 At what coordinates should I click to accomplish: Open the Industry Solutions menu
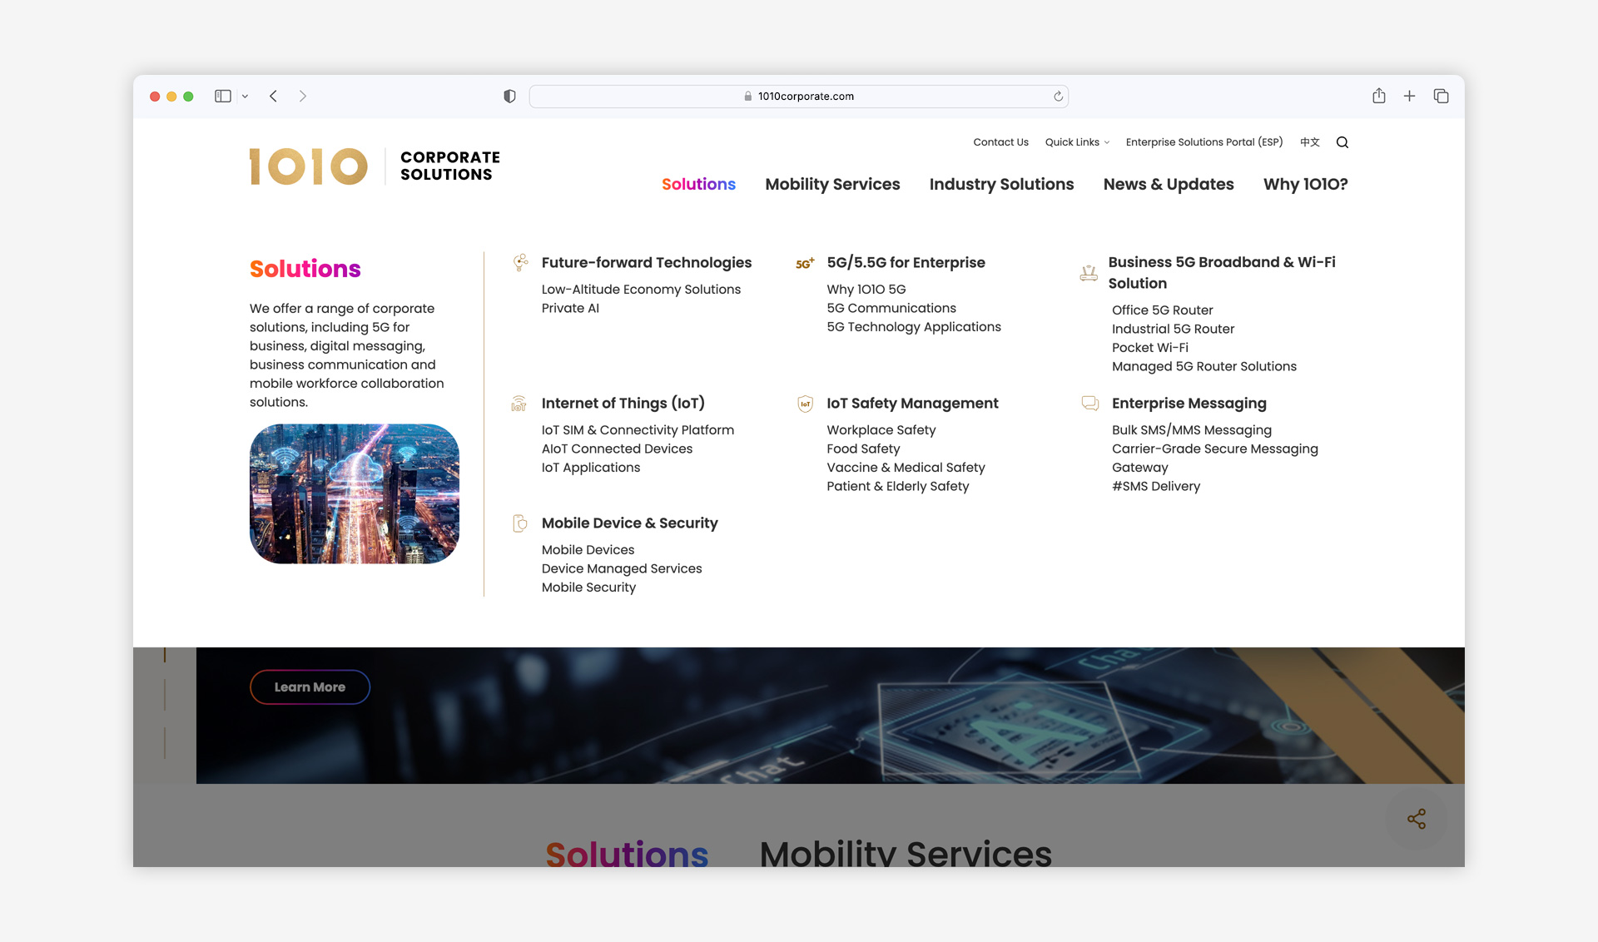pos(1001,184)
